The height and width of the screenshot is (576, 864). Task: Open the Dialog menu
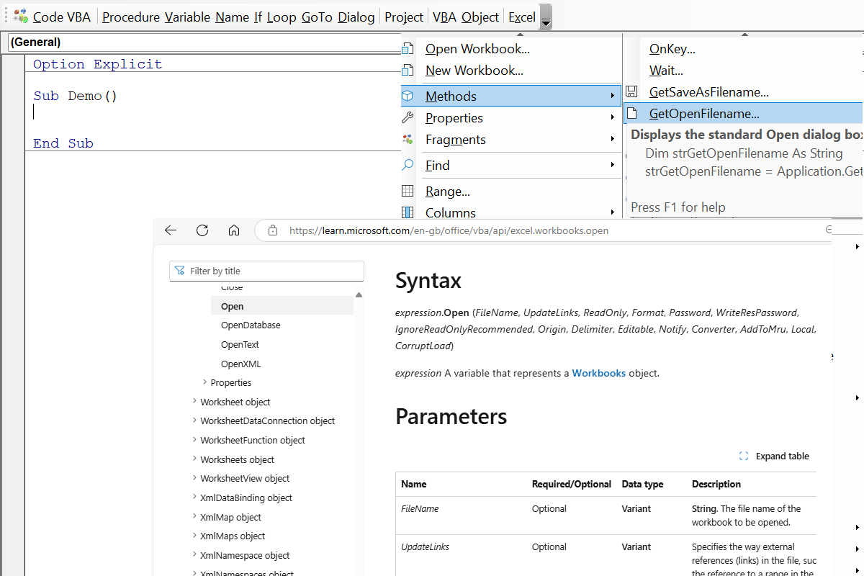tap(356, 17)
